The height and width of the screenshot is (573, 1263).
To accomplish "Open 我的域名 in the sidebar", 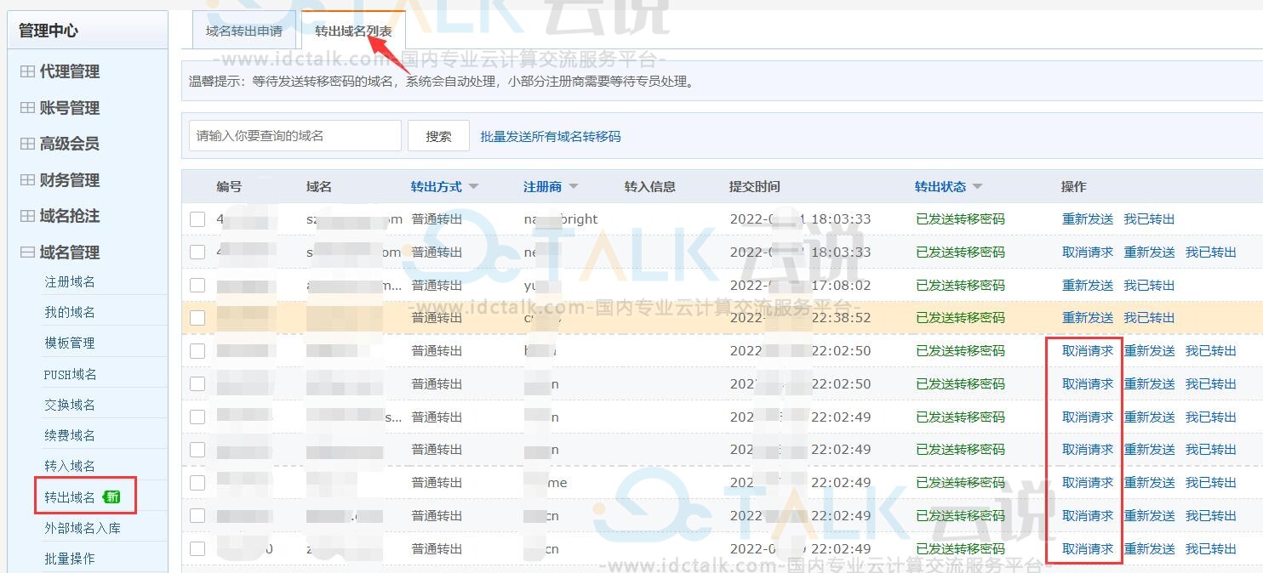I will (70, 312).
